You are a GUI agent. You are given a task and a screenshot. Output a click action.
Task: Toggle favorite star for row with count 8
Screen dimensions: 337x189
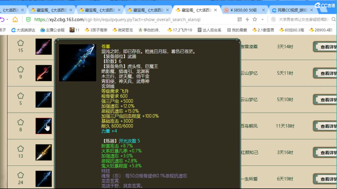click(21, 122)
